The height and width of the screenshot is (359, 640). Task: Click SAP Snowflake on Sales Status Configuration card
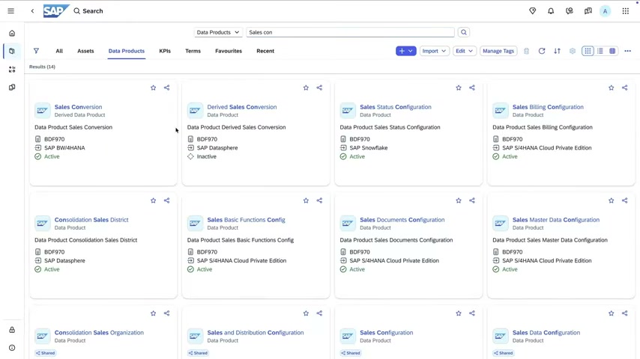tap(369, 148)
